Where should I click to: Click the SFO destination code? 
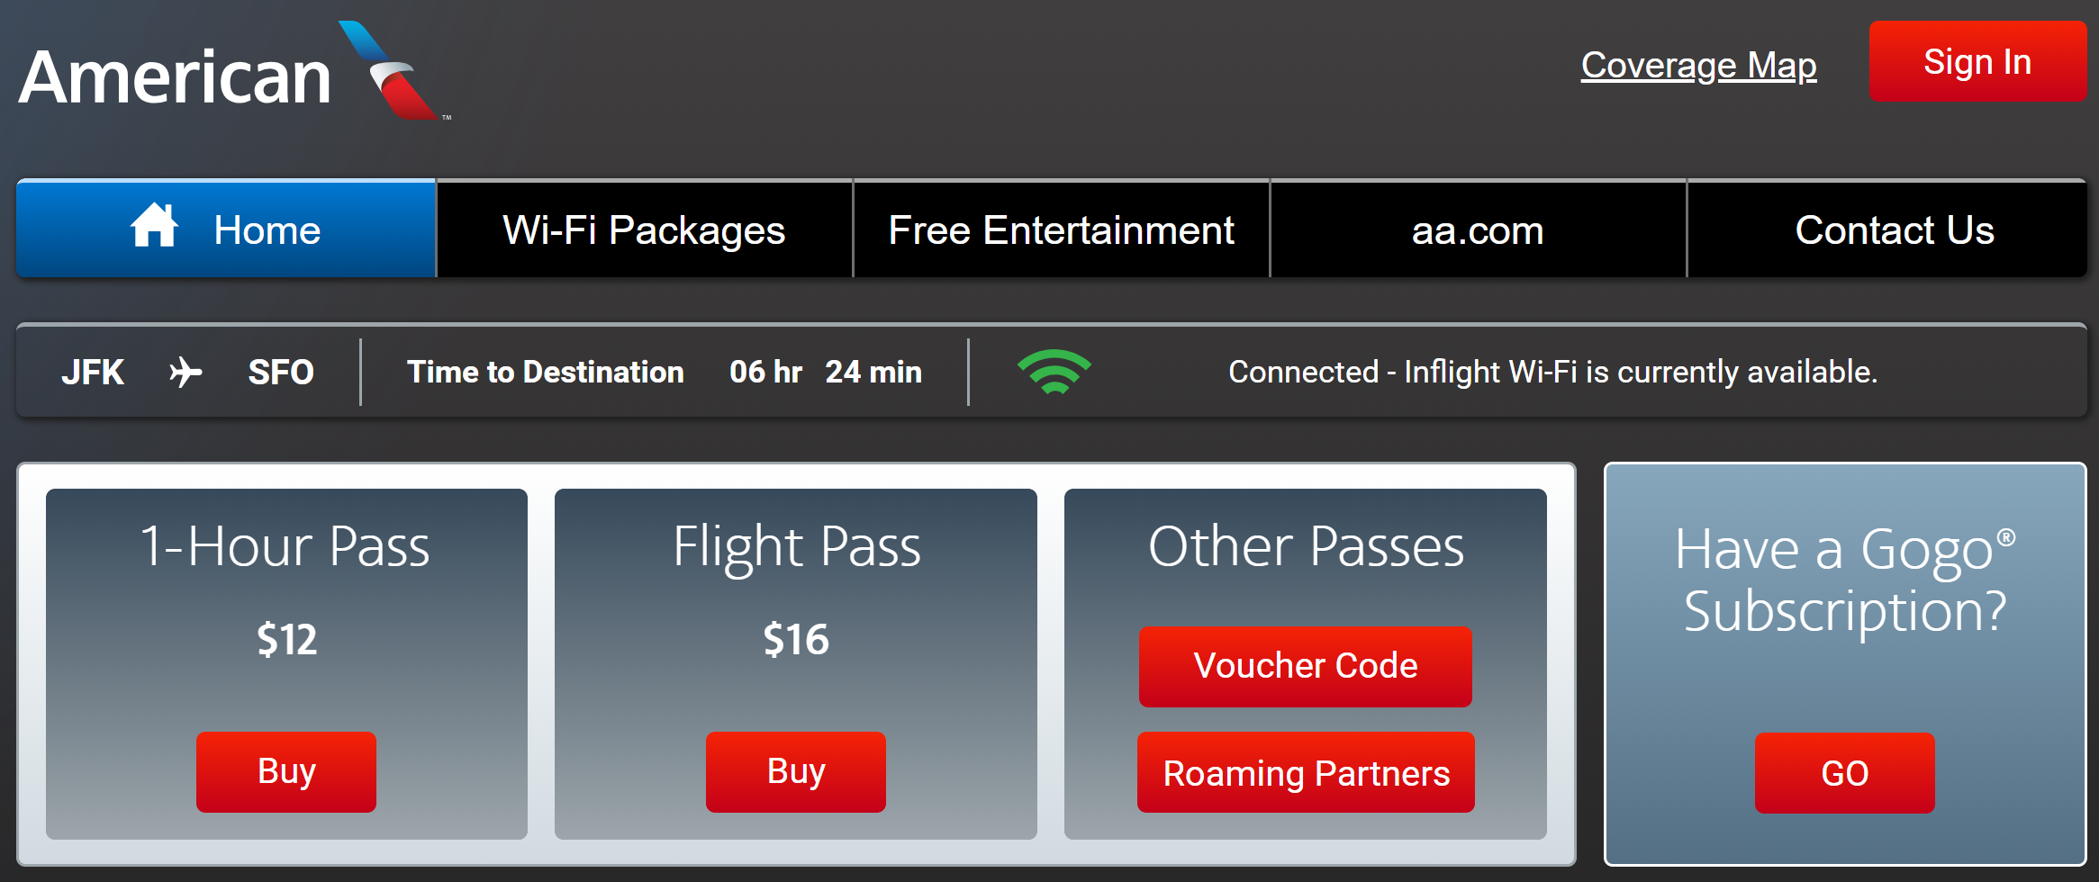280,372
